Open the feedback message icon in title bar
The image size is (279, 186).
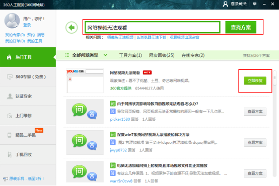(255, 4)
